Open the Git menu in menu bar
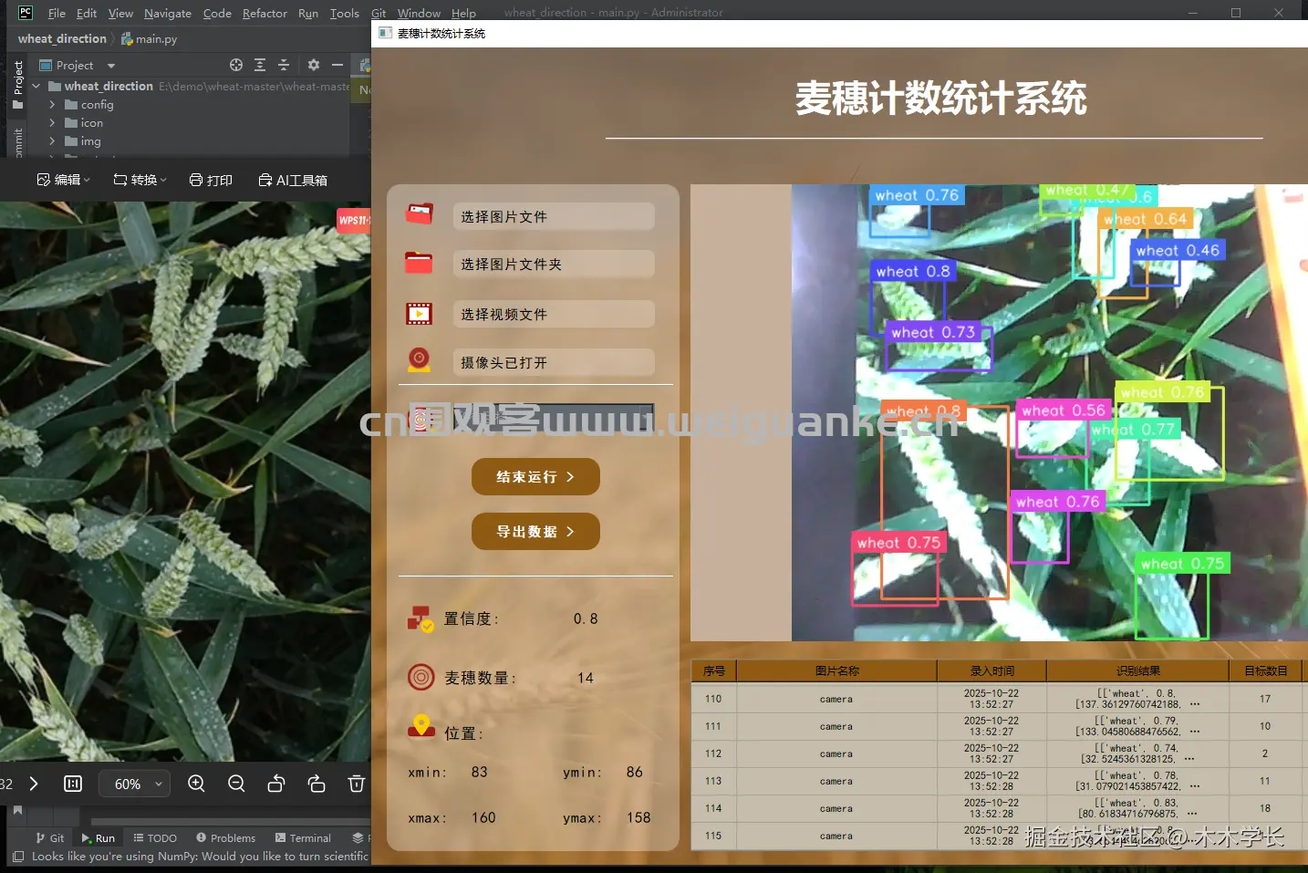Viewport: 1308px width, 873px height. point(378,13)
